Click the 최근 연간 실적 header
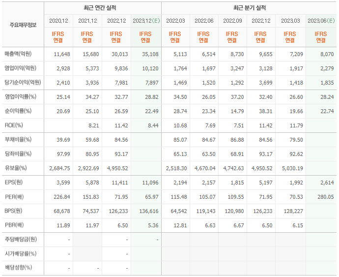 100,8
